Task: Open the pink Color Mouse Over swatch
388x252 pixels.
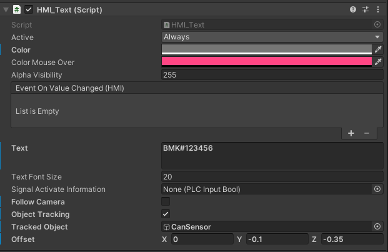Action: [x=266, y=62]
